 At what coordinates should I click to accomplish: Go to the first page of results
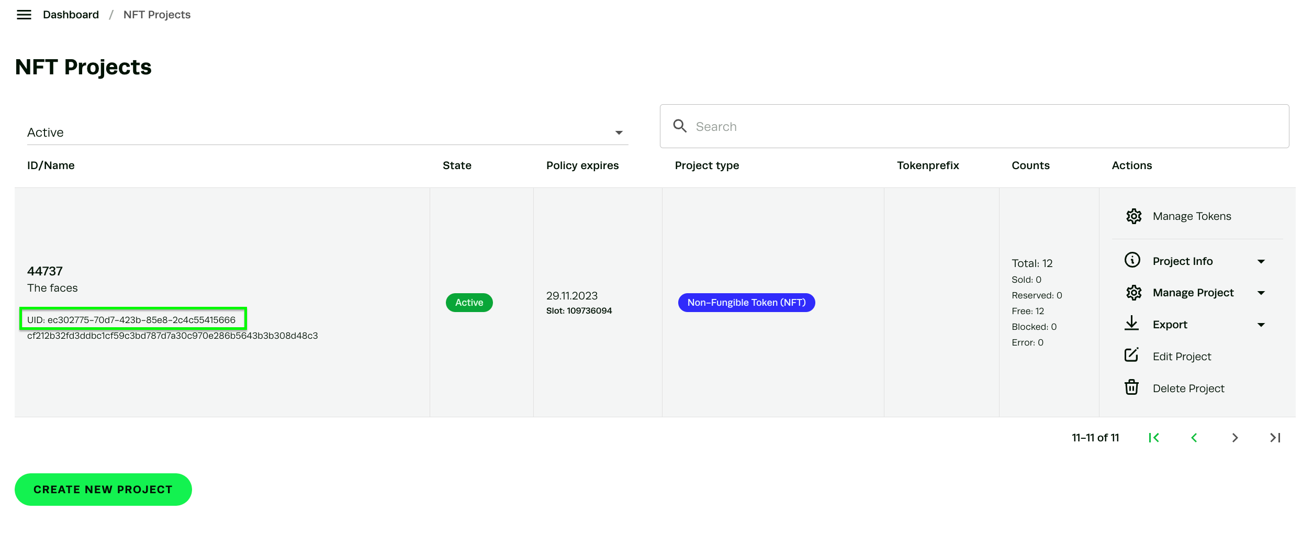coord(1154,438)
